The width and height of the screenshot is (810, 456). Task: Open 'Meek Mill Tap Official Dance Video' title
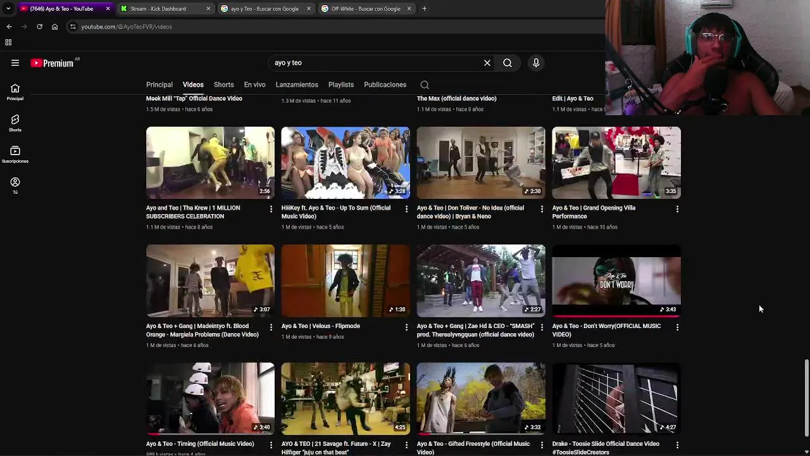click(194, 98)
